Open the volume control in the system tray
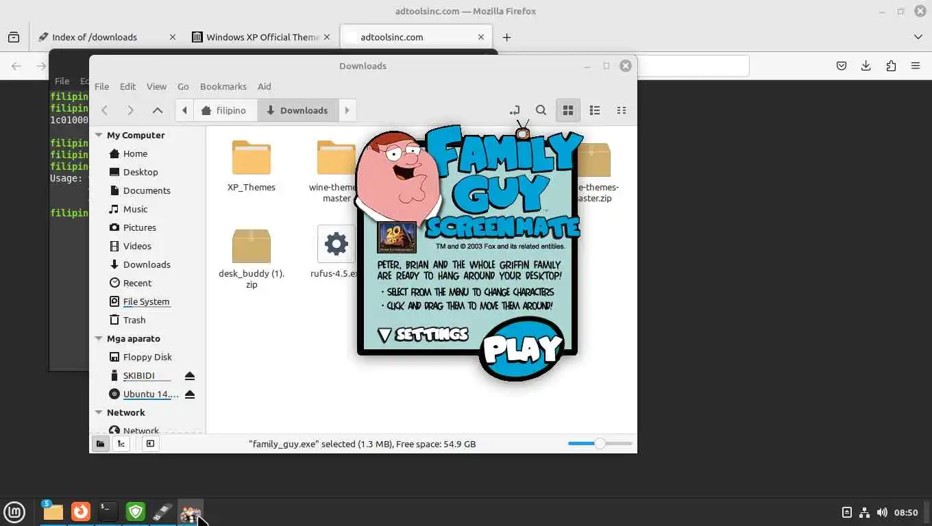The image size is (932, 526). [881, 512]
